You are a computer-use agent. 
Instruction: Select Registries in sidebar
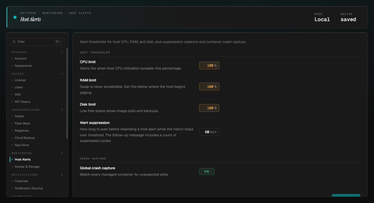click(x=22, y=131)
